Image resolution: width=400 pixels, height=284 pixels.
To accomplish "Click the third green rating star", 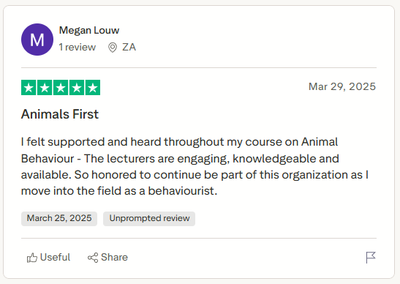I will click(61, 88).
